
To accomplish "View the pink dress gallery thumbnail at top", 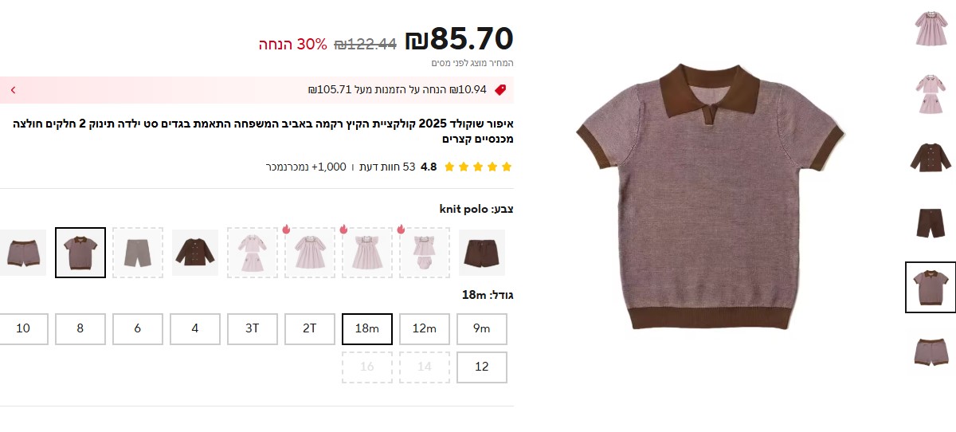I will (x=930, y=29).
